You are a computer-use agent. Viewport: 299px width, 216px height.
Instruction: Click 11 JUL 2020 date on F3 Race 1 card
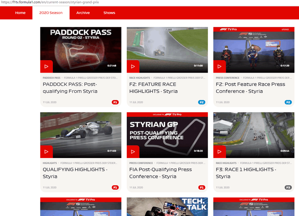pos(223,187)
